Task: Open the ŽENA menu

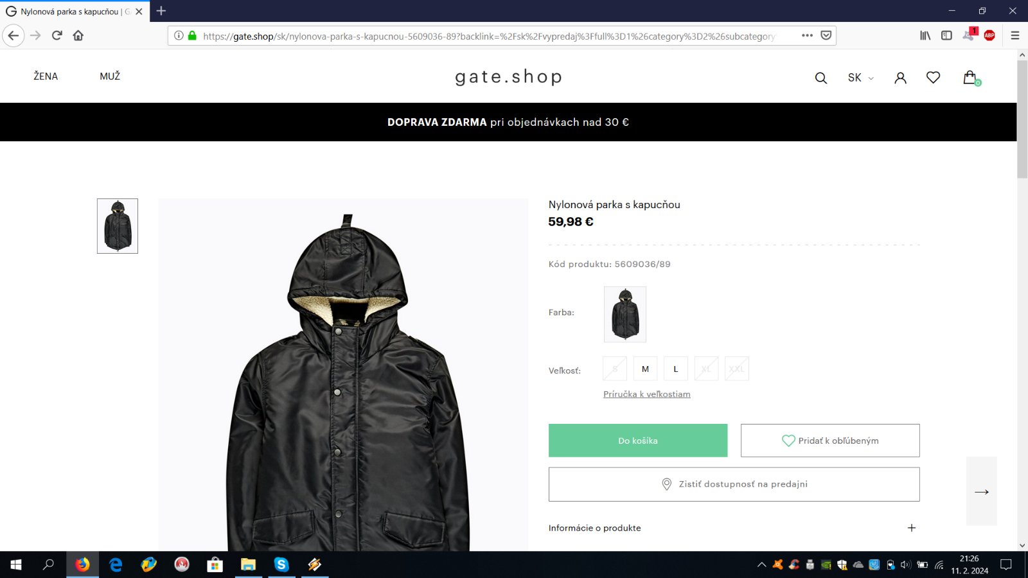Action: [46, 76]
